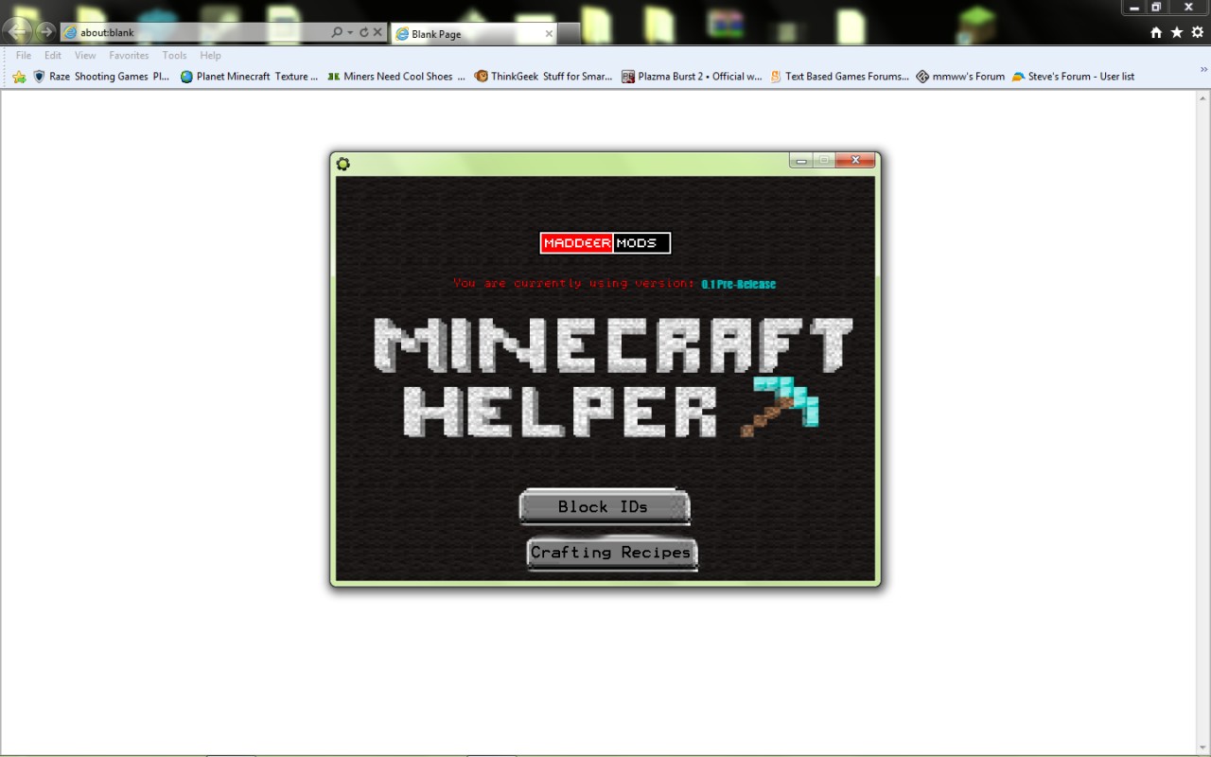Open Favorites with the star icon

click(1176, 31)
